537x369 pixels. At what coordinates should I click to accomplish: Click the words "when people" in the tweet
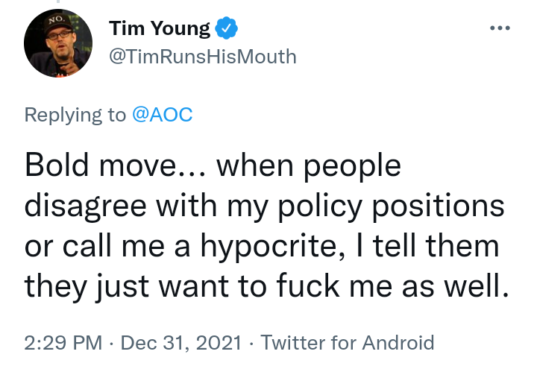(x=309, y=167)
